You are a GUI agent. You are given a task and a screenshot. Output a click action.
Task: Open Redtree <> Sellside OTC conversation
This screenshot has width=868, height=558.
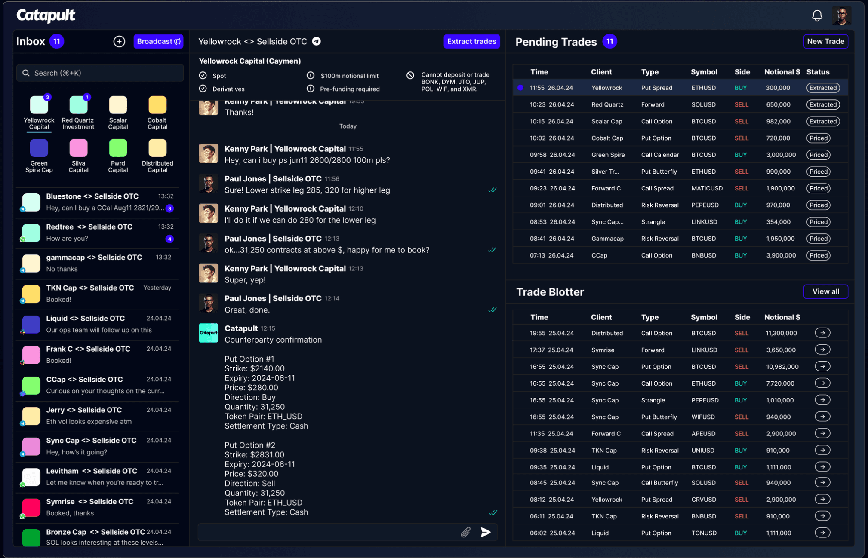click(x=99, y=233)
